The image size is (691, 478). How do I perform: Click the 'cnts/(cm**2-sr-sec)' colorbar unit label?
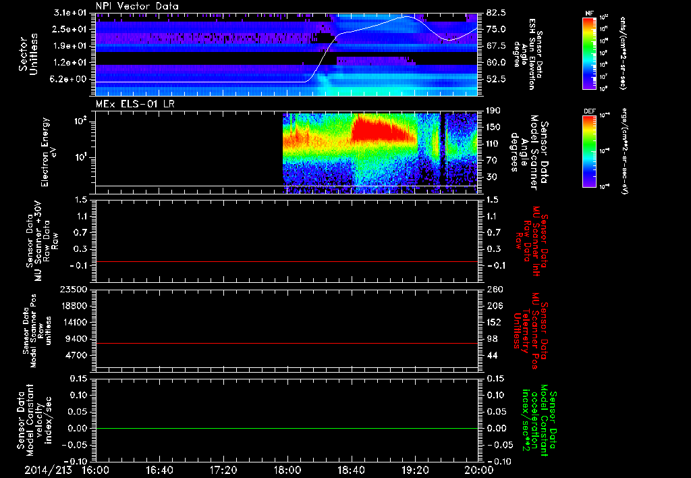623,53
